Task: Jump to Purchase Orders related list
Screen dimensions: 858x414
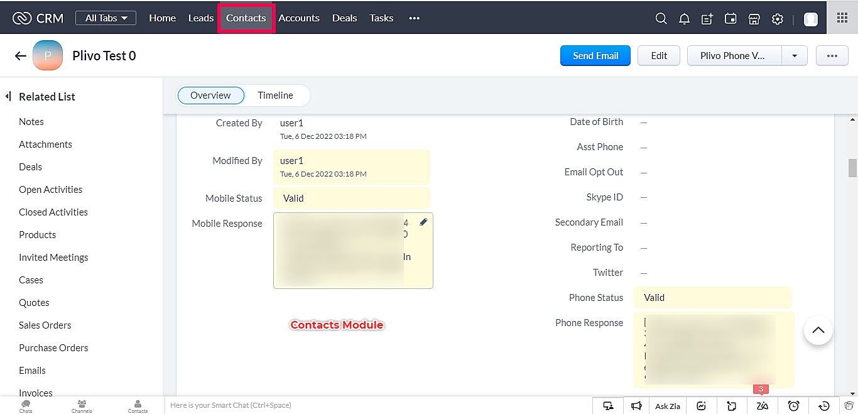Action: [53, 348]
